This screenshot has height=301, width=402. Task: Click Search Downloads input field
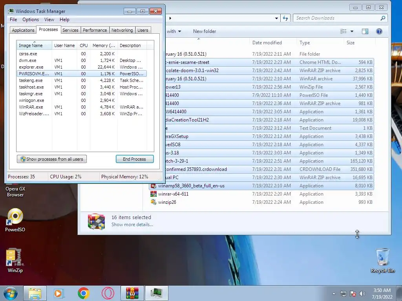click(x=337, y=18)
